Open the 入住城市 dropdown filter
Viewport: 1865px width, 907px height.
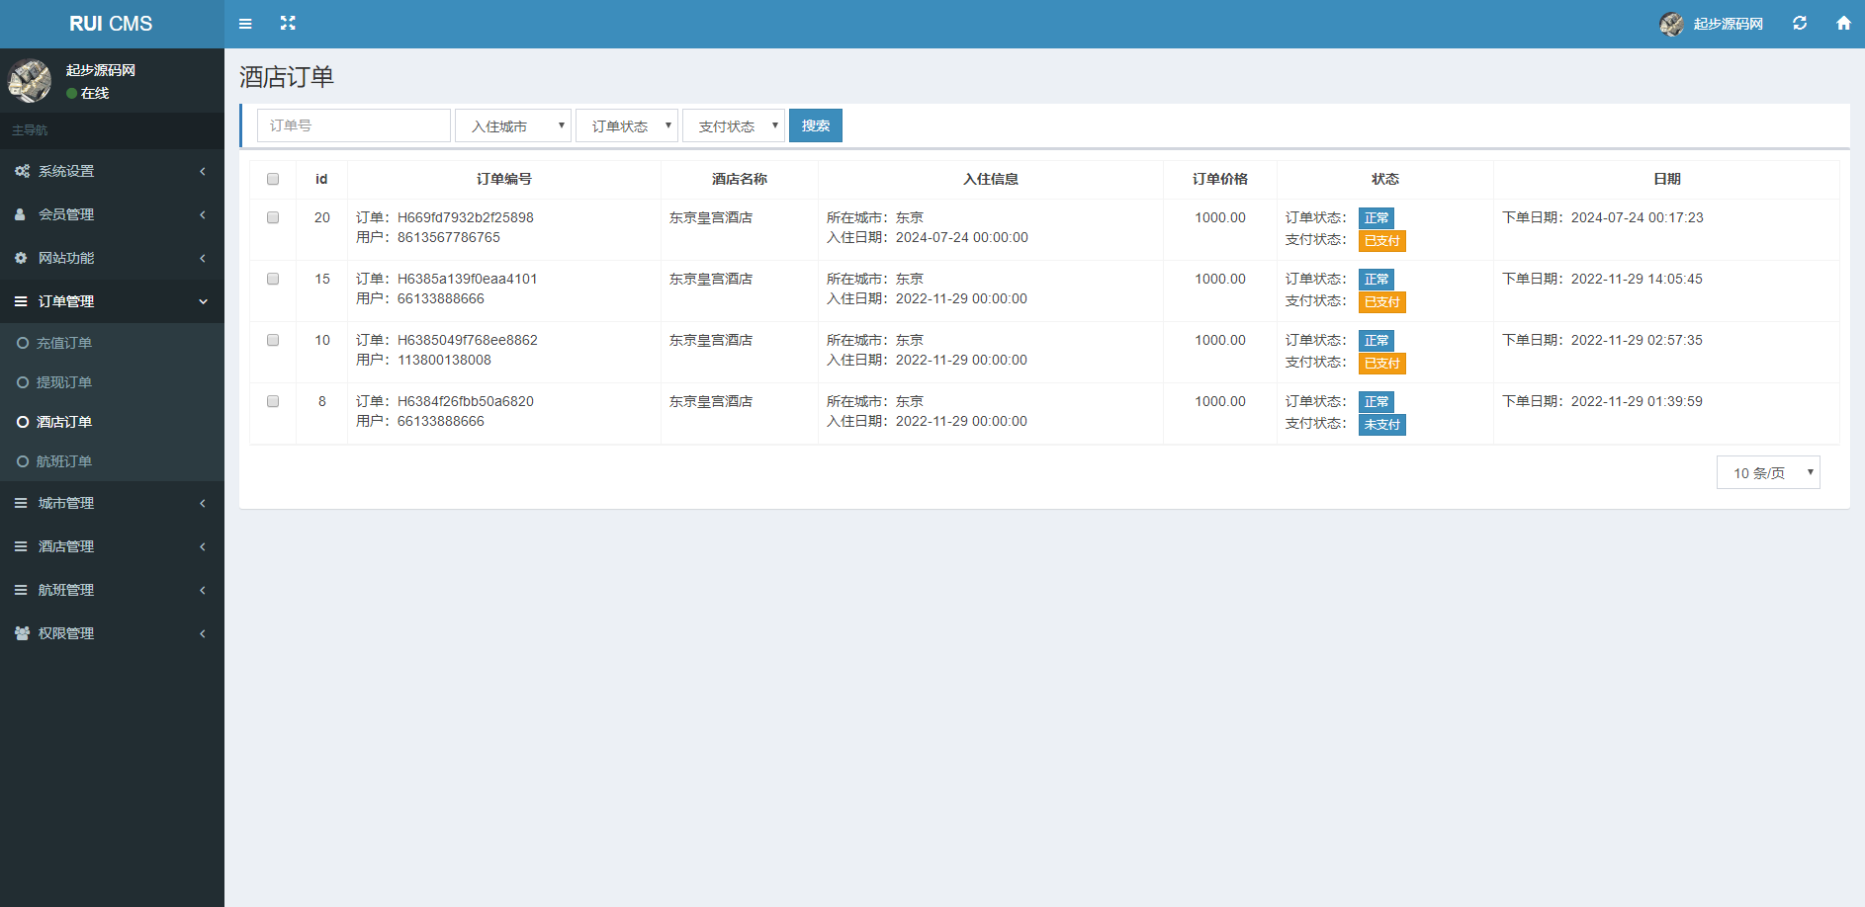coord(513,125)
